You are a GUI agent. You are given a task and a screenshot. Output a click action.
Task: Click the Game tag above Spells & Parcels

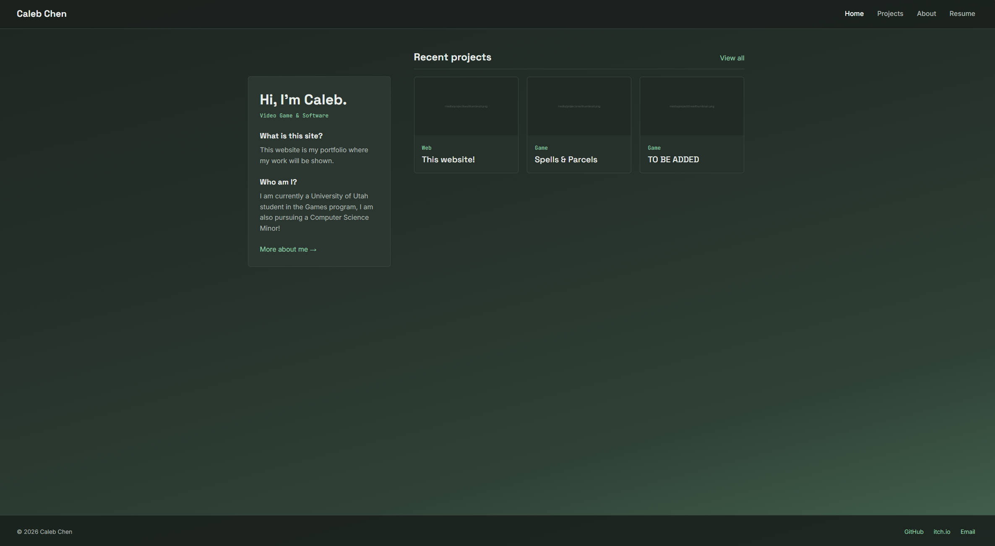541,148
